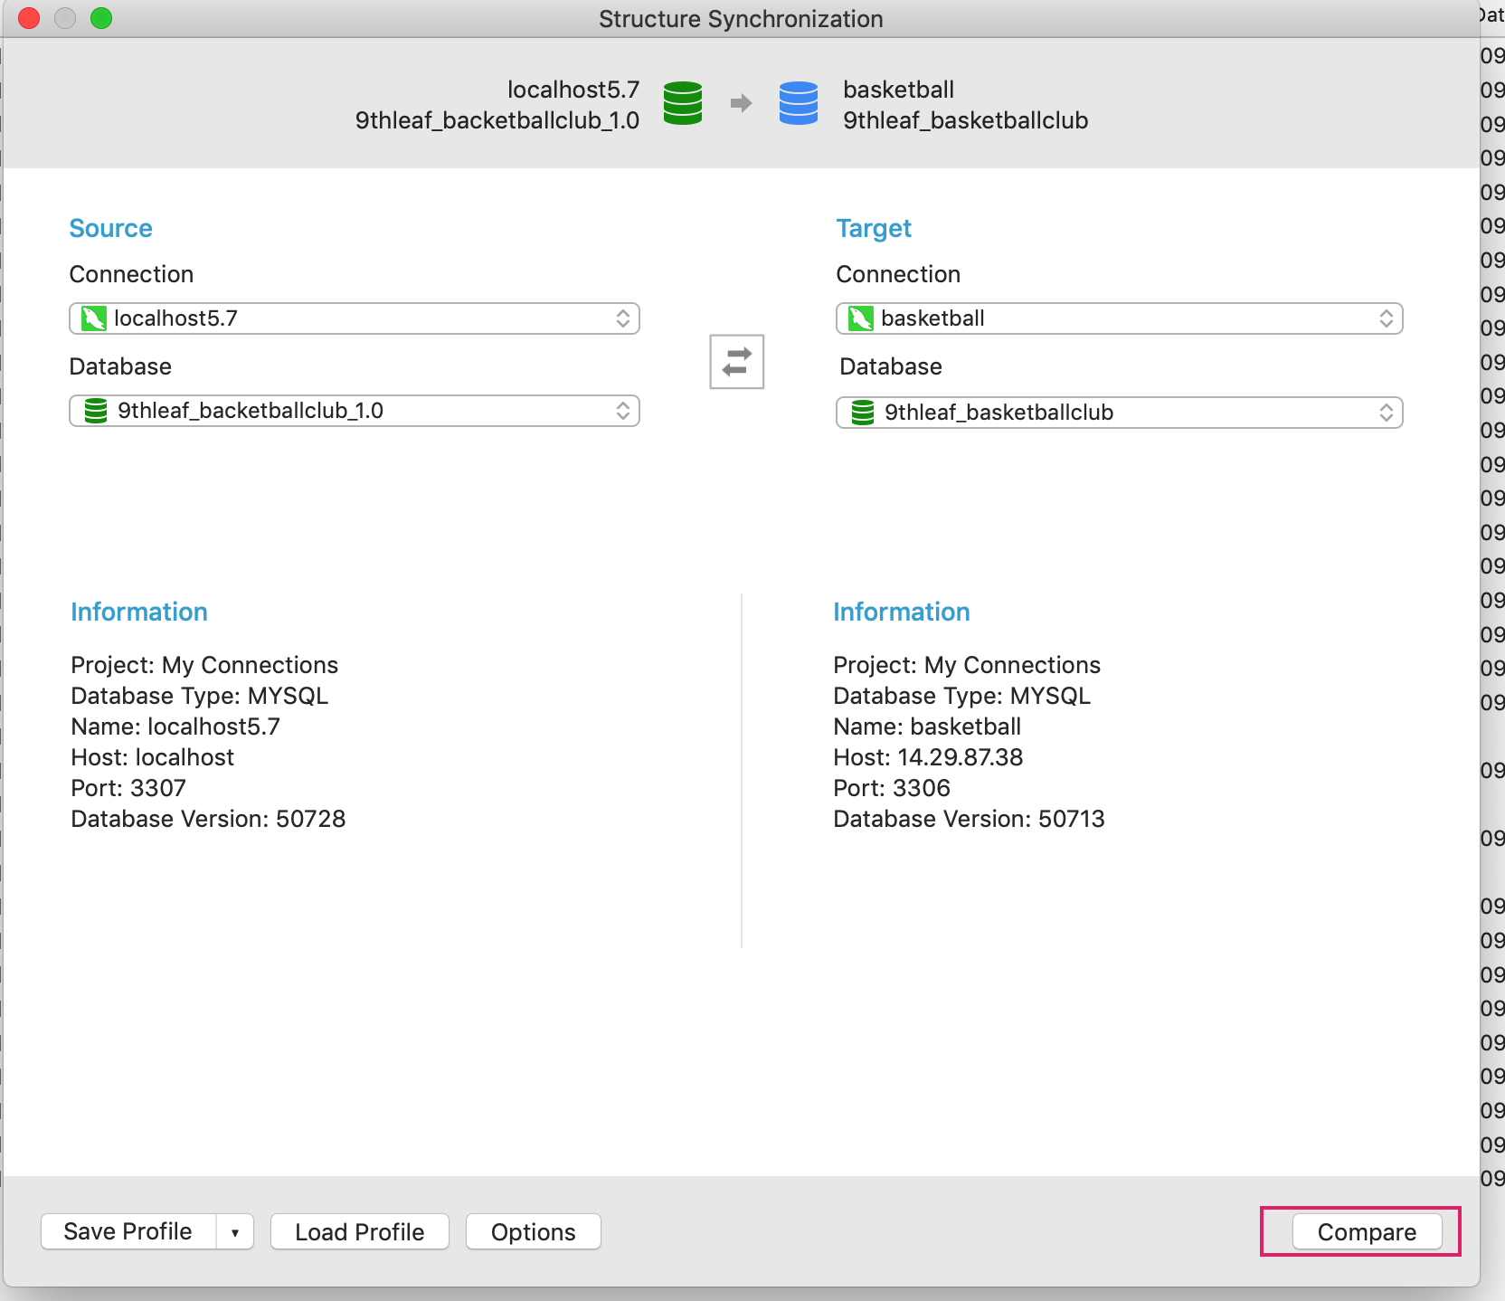Click the MySQL icon in the localhost5.7 connection field
This screenshot has width=1505, height=1301.
pyautogui.click(x=93, y=318)
